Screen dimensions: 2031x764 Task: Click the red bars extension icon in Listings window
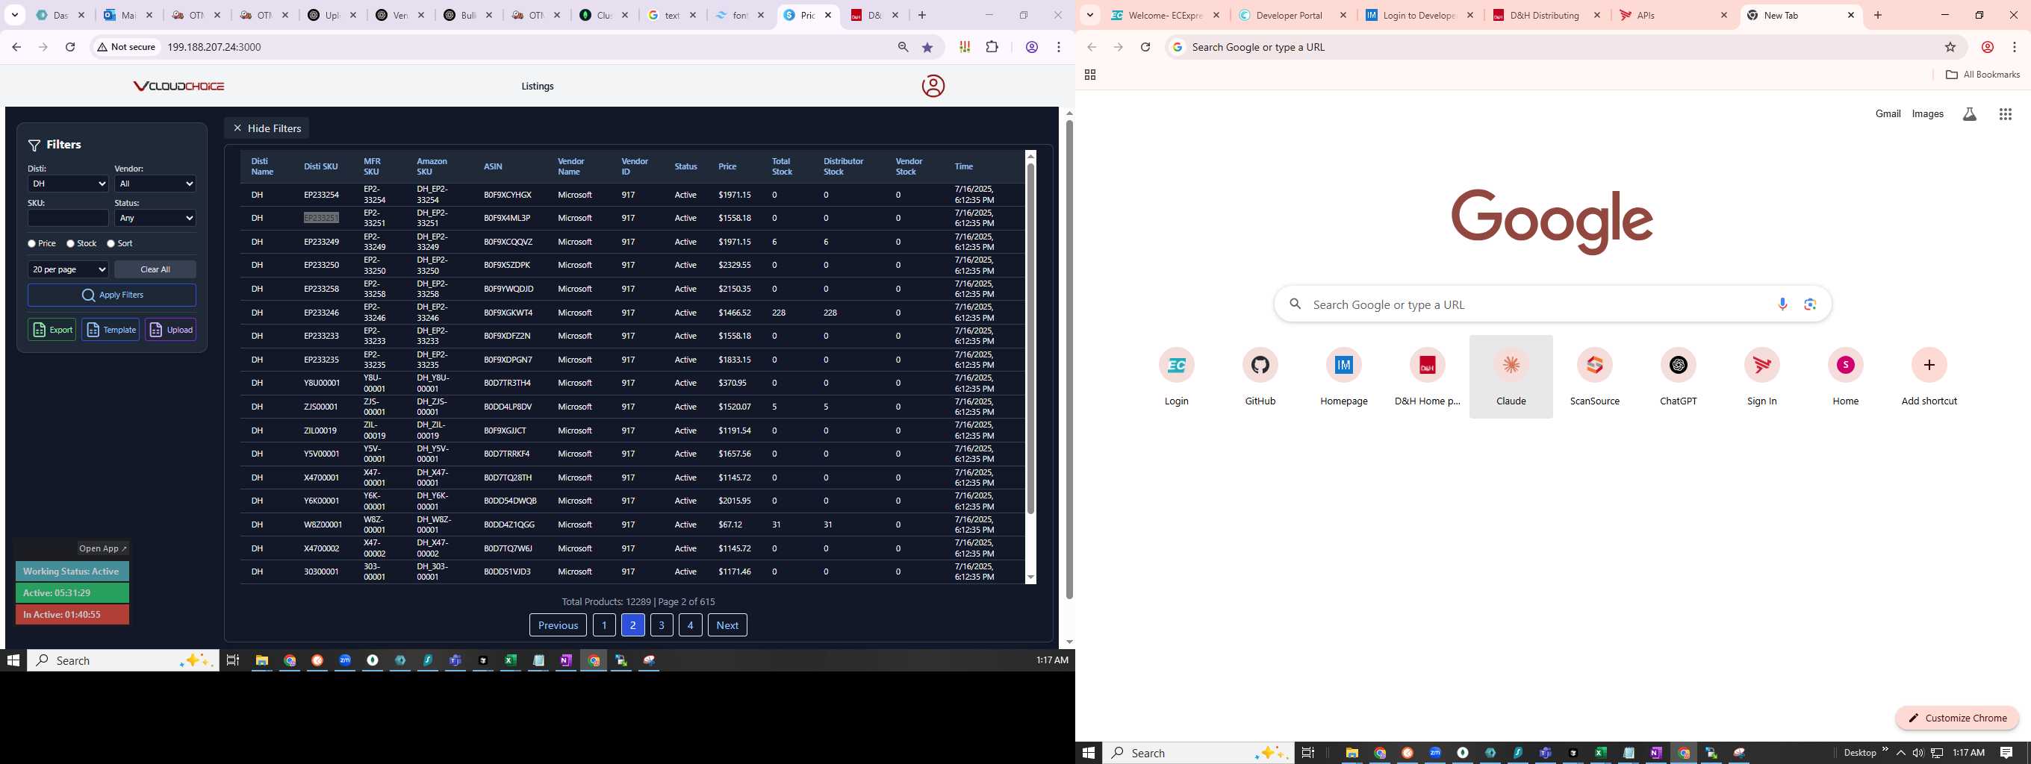(x=964, y=47)
